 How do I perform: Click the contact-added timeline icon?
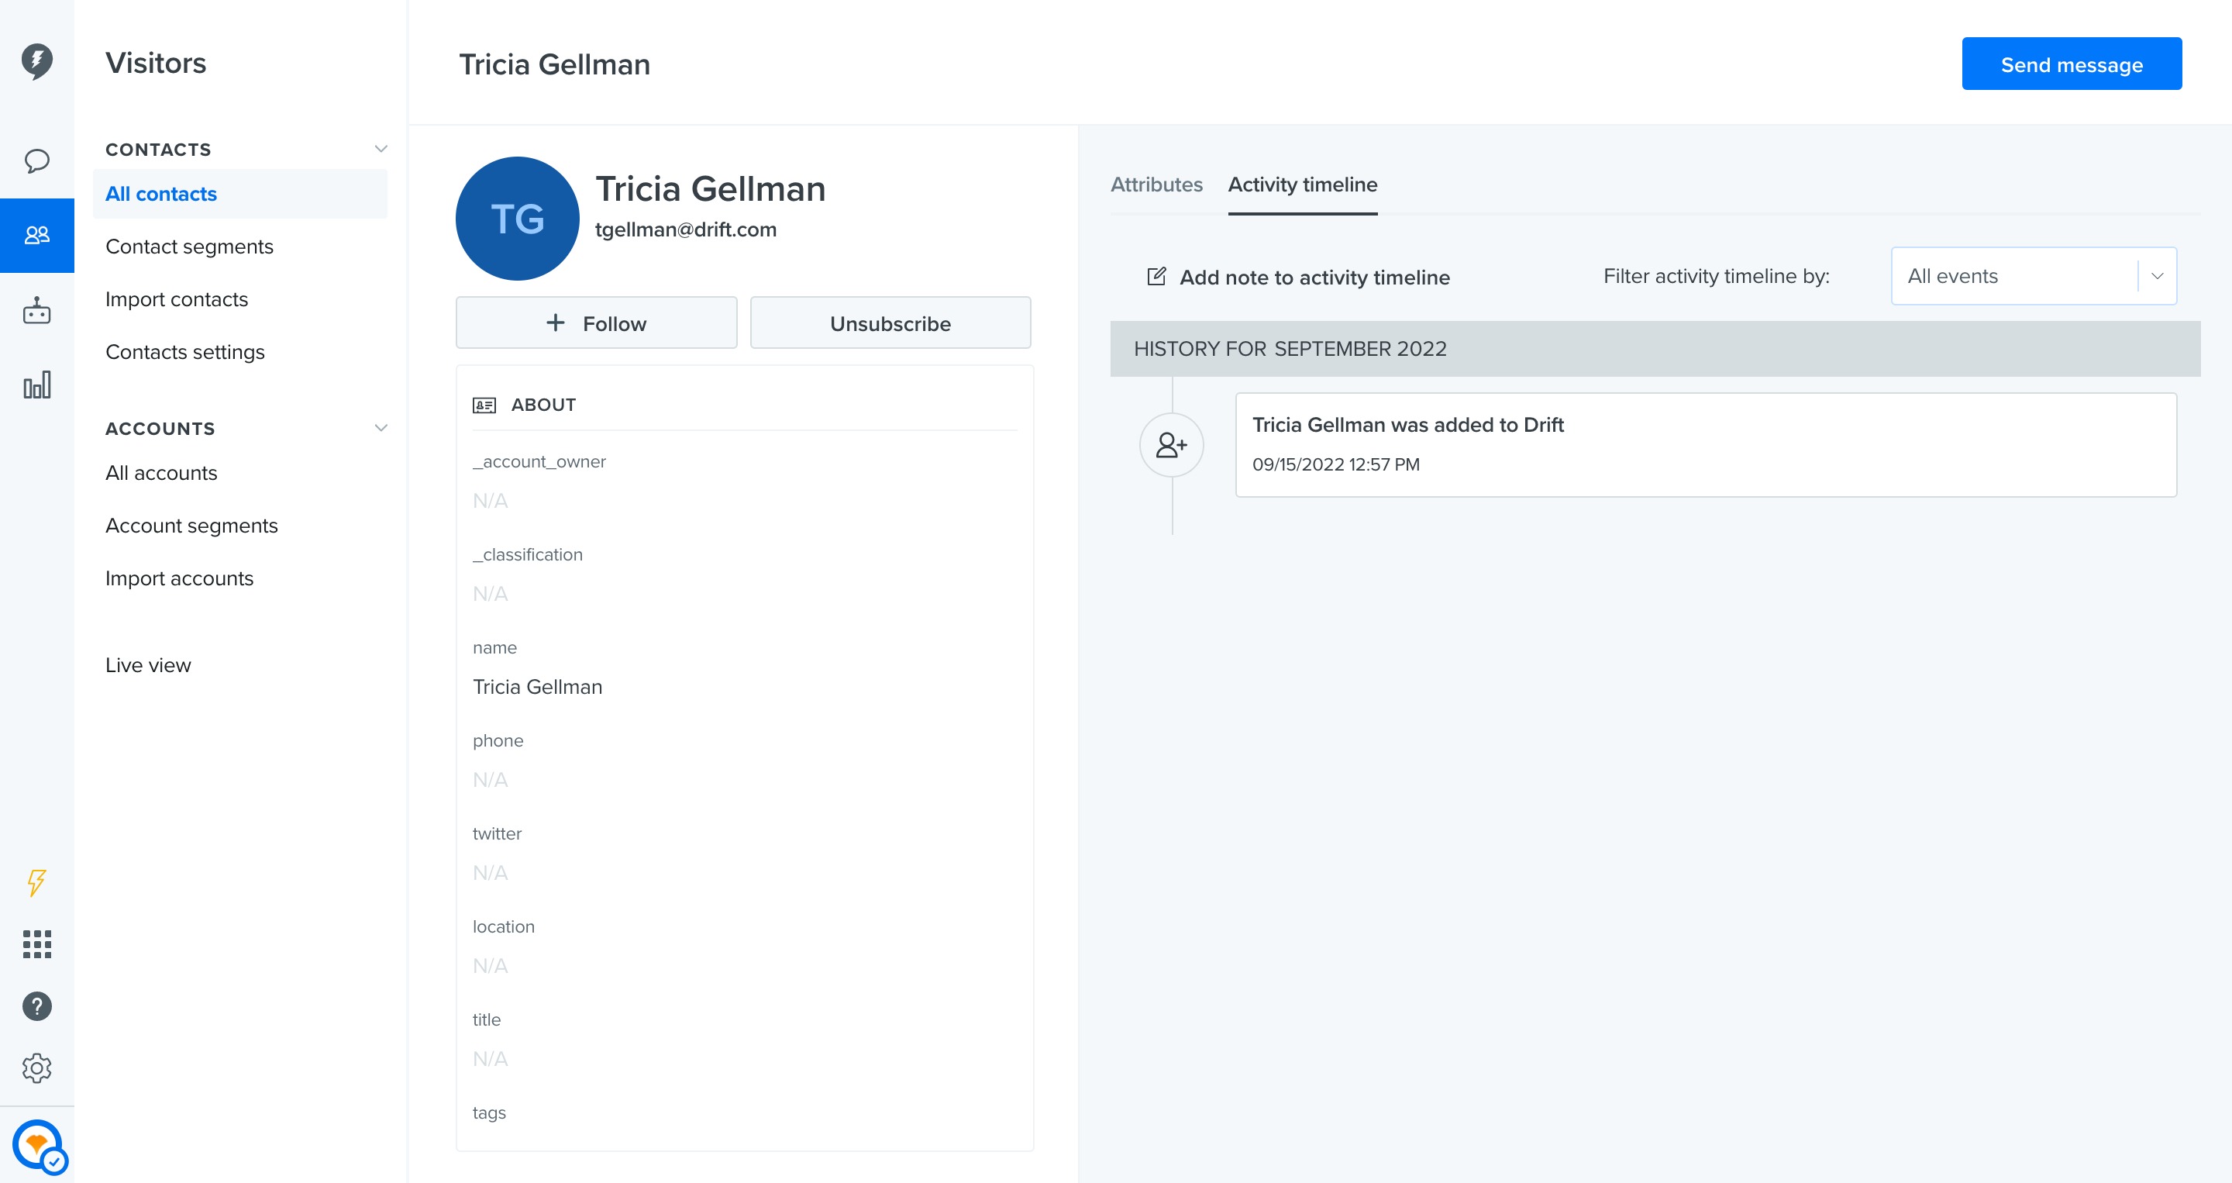pyautogui.click(x=1172, y=445)
